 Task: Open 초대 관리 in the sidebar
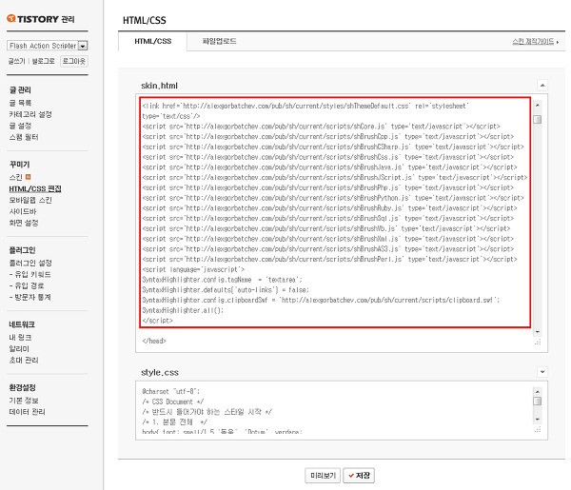click(24, 360)
